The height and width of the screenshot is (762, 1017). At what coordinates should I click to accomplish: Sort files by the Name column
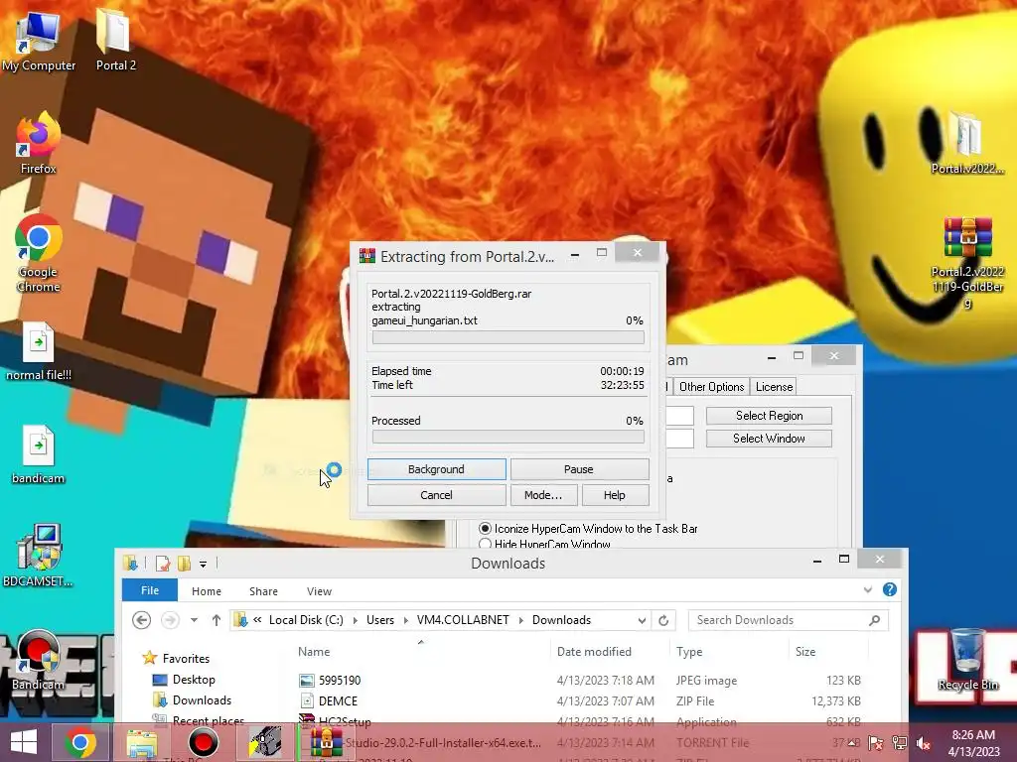coord(314,652)
